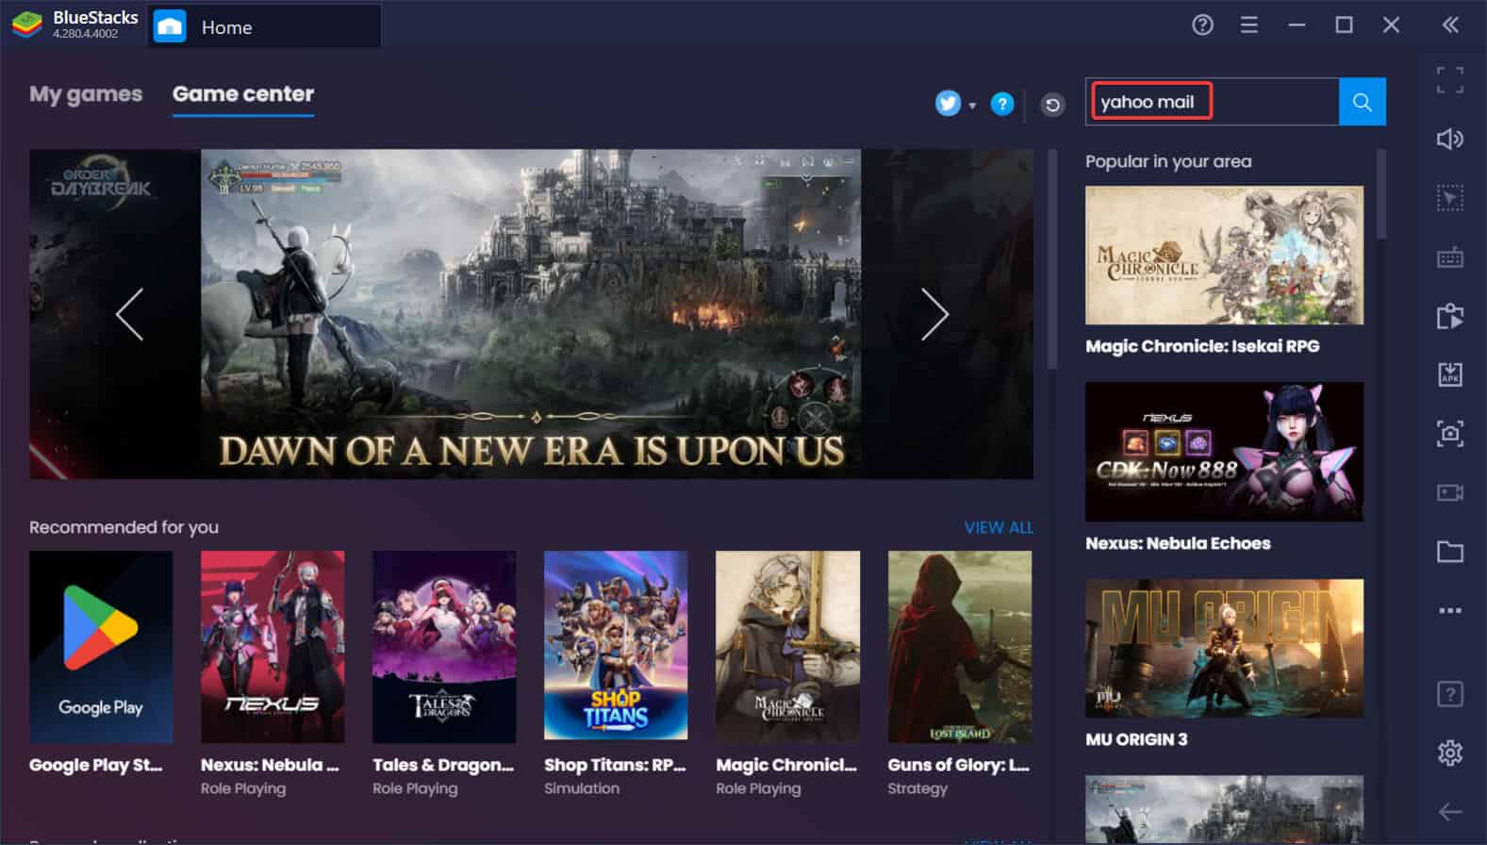Click the refresh circular arrow icon
This screenshot has height=845, width=1487.
(1052, 104)
